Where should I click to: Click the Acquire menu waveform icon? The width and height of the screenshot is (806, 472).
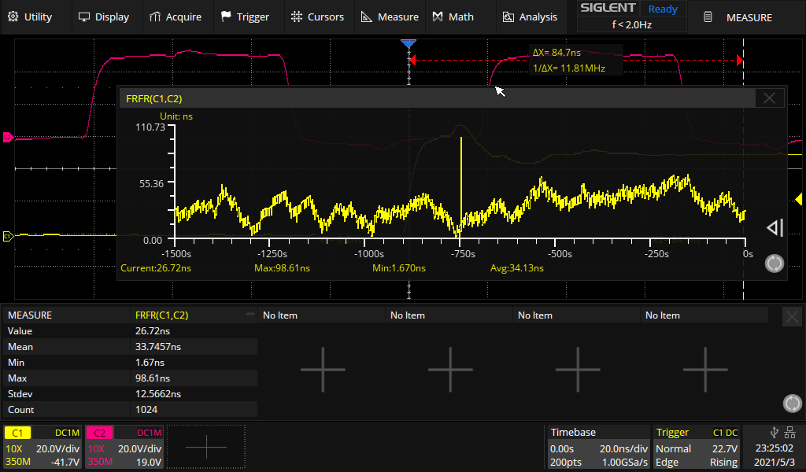(x=155, y=17)
